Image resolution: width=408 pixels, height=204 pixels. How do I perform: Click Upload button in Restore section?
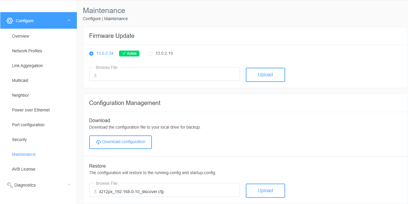[265, 191]
